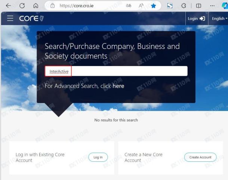Viewport: 228px width, 180px height.
Task: Click the Login button in the header
Action: [197, 18]
